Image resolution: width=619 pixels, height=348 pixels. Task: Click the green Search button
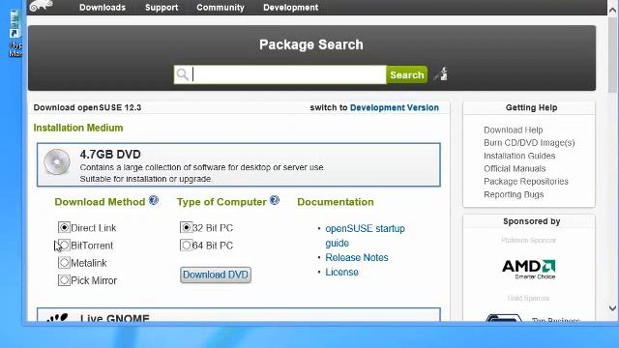click(406, 74)
